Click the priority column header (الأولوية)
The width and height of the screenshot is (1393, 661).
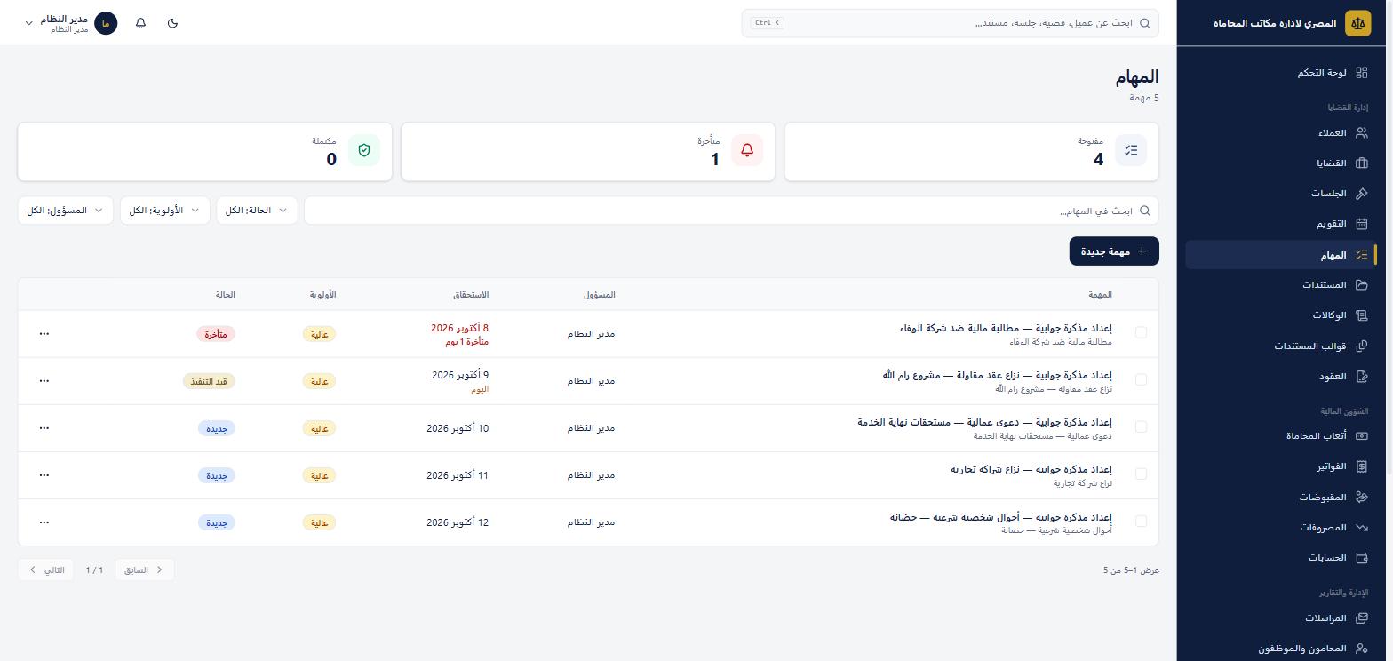click(x=322, y=295)
